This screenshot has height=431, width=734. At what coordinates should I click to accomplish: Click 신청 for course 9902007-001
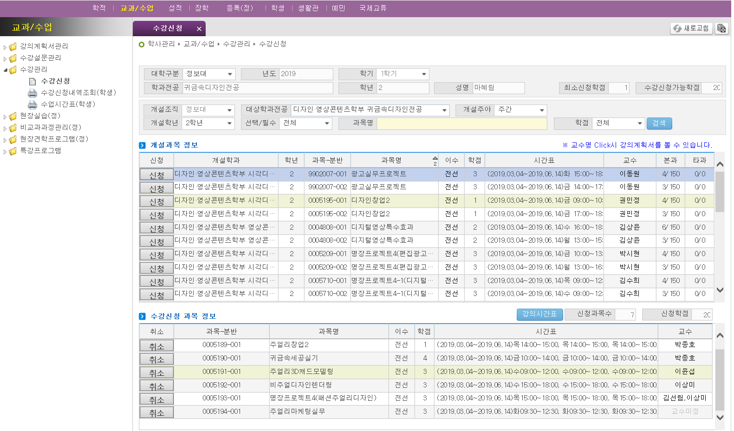[x=156, y=175]
